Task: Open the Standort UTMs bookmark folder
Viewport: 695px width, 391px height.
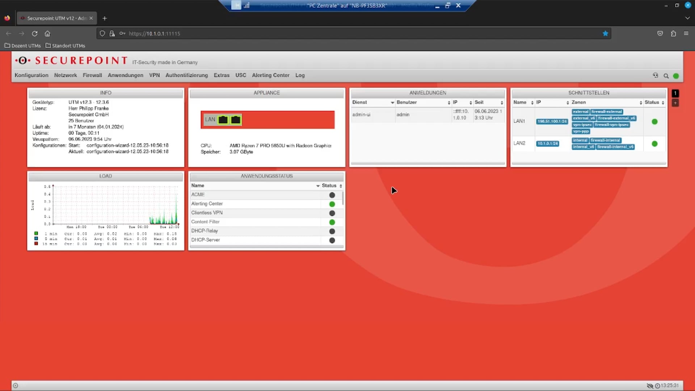Action: [65, 46]
